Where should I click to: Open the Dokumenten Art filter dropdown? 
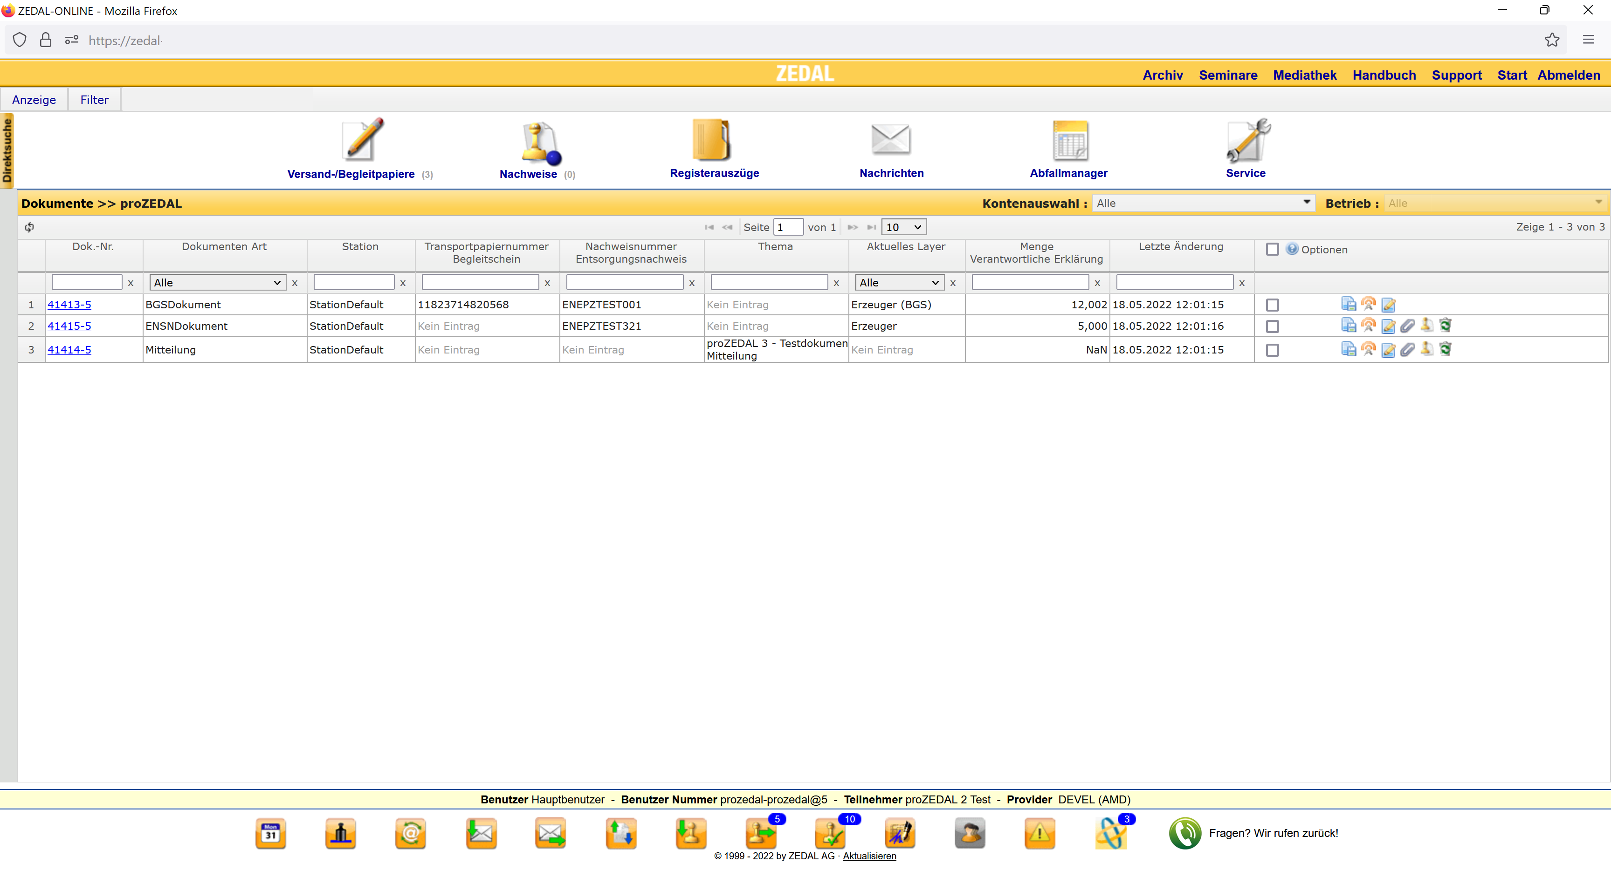pos(217,283)
